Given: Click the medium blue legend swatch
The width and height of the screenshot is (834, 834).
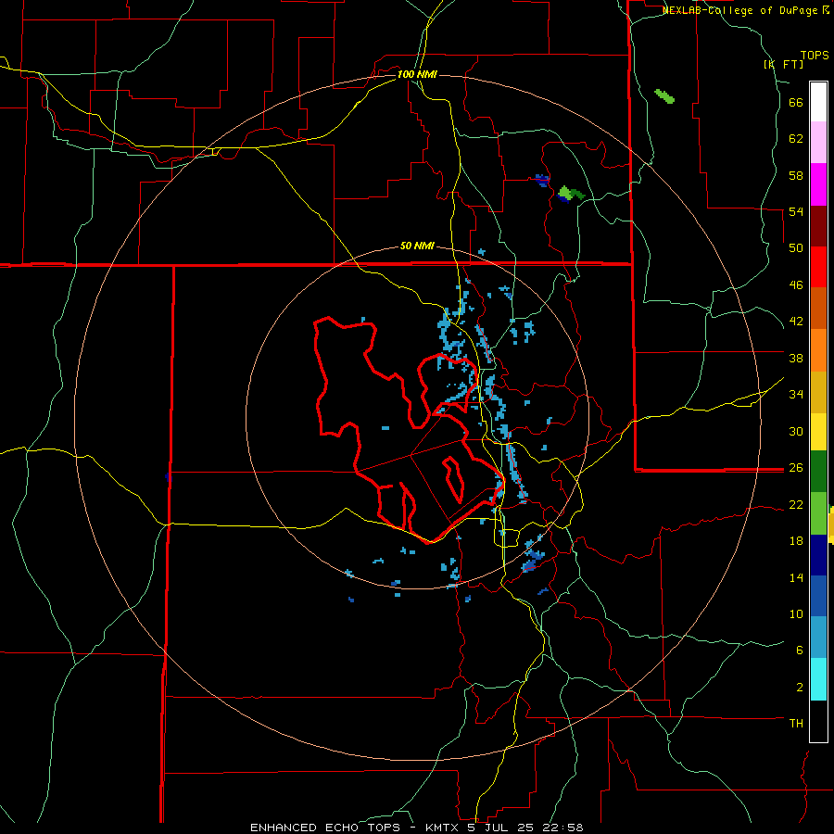Looking at the screenshot, I should tap(818, 596).
